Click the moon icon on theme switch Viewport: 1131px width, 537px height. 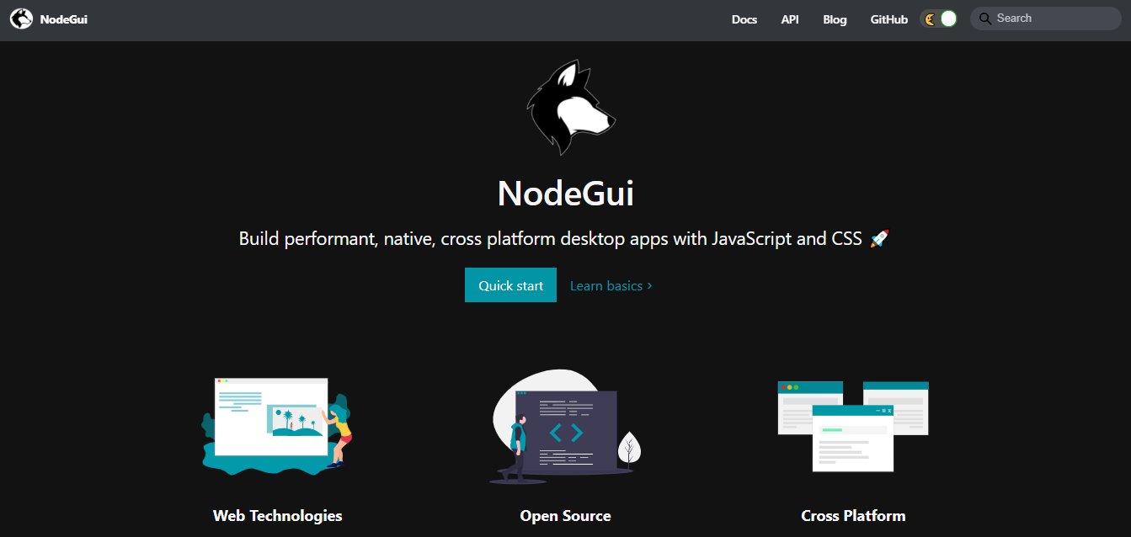(930, 19)
